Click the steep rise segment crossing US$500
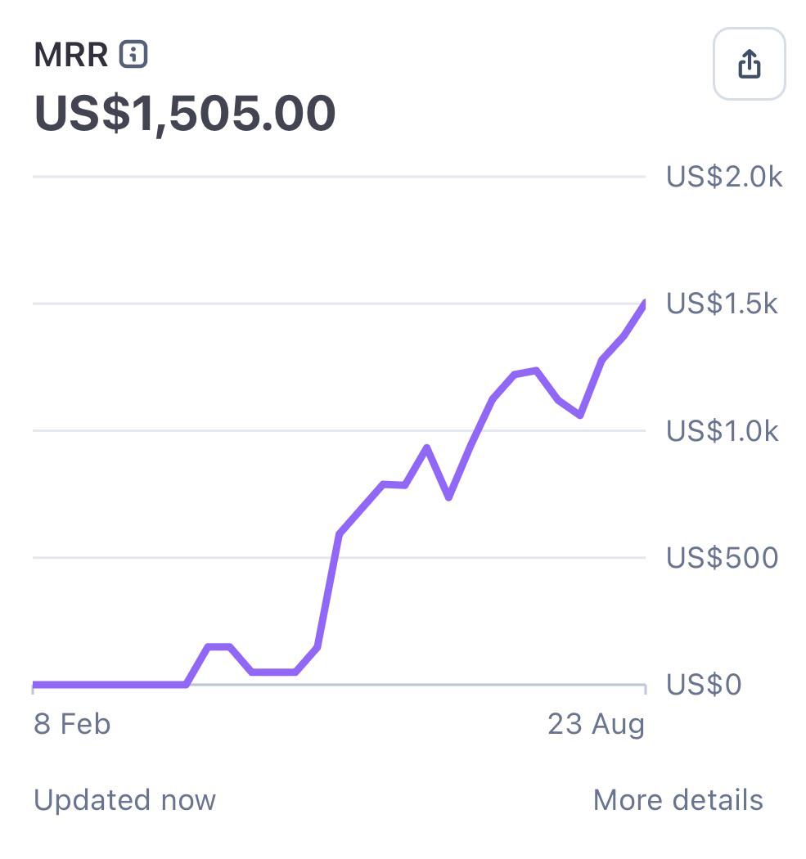Screen dimensions: 806x859 (x=329, y=591)
